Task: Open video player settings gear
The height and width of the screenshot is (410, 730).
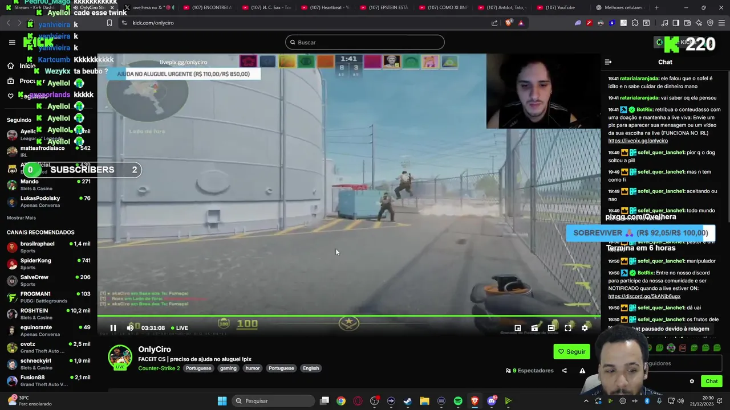Action: tap(585, 328)
